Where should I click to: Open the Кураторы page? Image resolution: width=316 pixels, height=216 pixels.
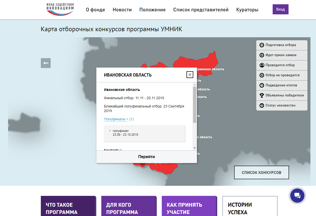pos(247,10)
